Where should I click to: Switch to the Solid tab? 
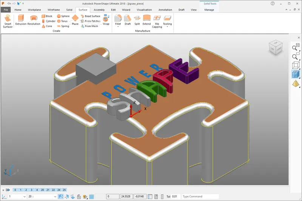point(69,10)
